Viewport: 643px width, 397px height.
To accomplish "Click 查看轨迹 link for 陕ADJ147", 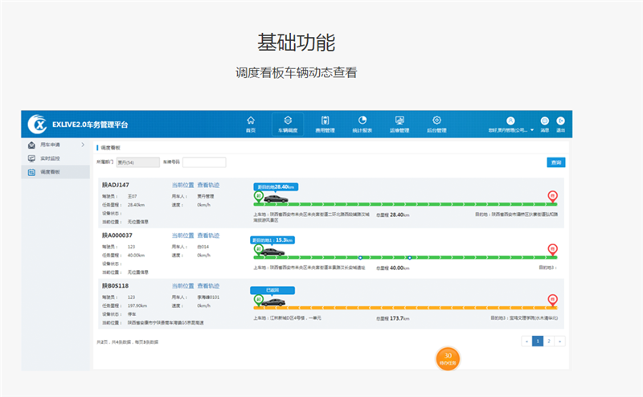I will click(x=208, y=186).
